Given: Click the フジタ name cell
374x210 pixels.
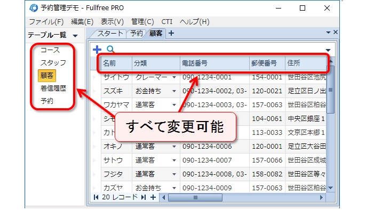Looking at the screenshot, I should click(116, 174).
